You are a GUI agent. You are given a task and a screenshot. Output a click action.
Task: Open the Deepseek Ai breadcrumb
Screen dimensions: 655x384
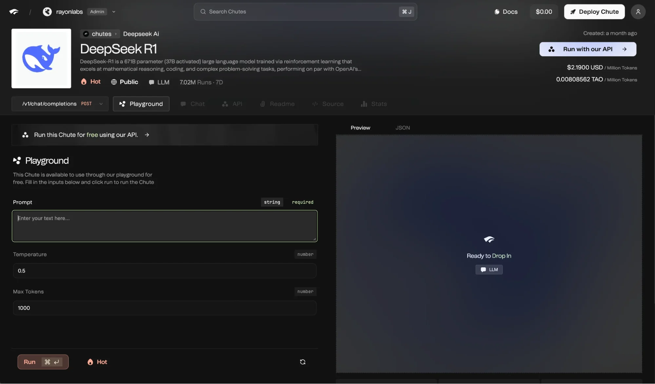click(x=141, y=34)
